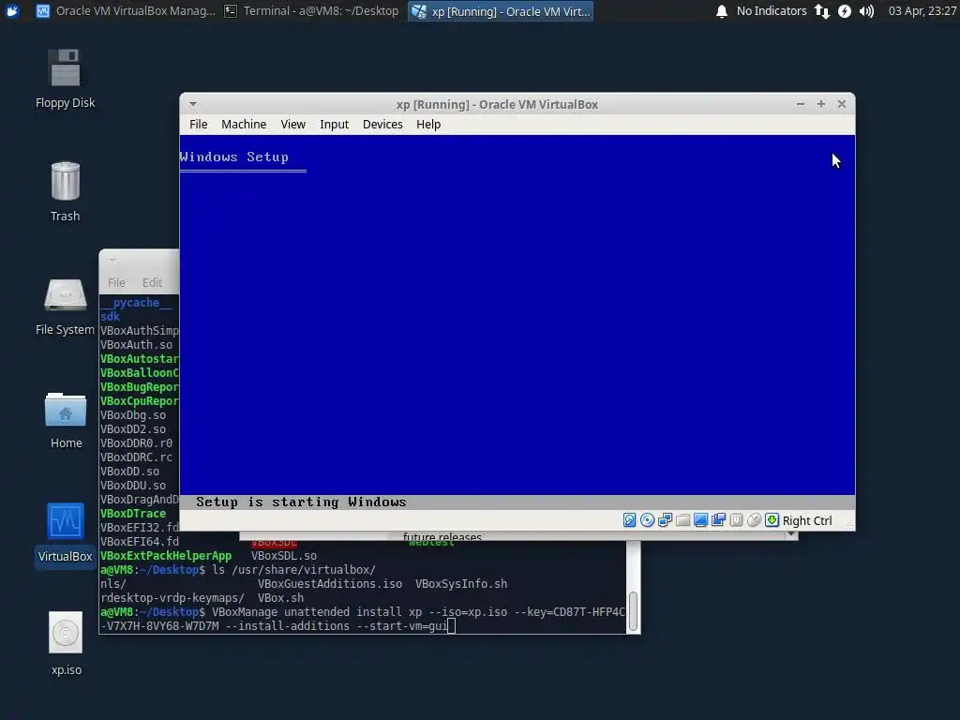The image size is (960, 720).
Task: Click VBoxDDR0.r0 in terminal listing
Action: pyautogui.click(x=137, y=443)
